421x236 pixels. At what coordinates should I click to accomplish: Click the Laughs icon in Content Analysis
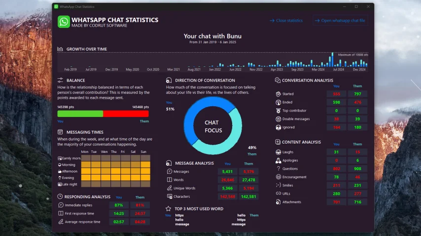[x=278, y=152]
